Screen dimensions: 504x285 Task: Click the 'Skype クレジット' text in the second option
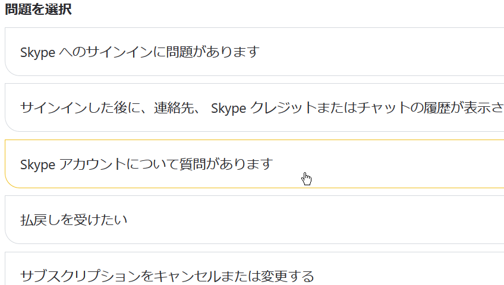(263, 108)
